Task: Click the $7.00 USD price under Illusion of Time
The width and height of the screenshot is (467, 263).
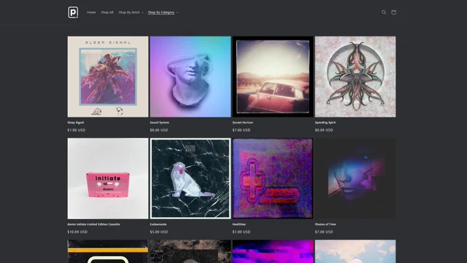Action: (x=323, y=231)
